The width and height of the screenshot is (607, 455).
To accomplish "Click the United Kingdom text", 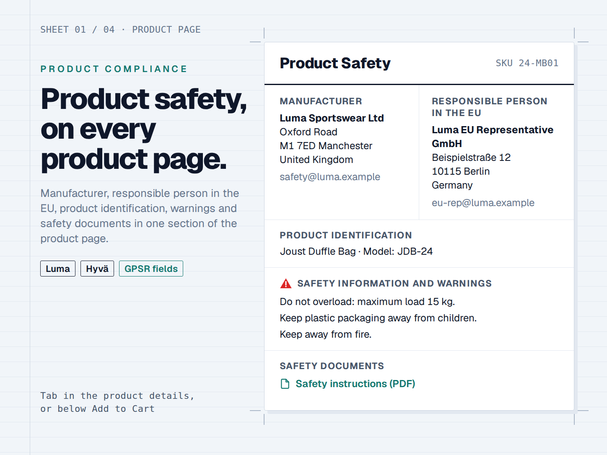I will [316, 160].
